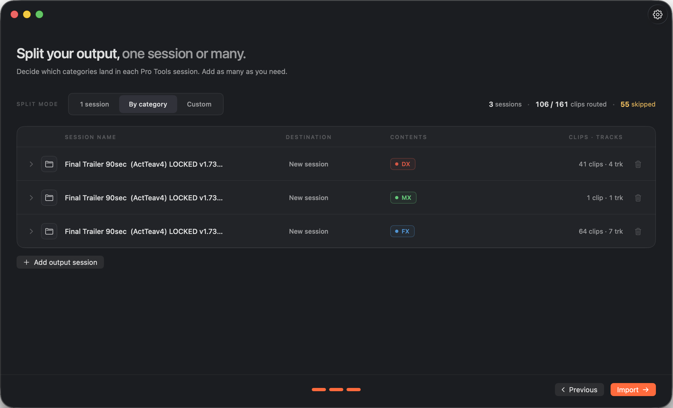Viewport: 673px width, 408px height.
Task: Switch to Custom split mode
Action: 199,104
